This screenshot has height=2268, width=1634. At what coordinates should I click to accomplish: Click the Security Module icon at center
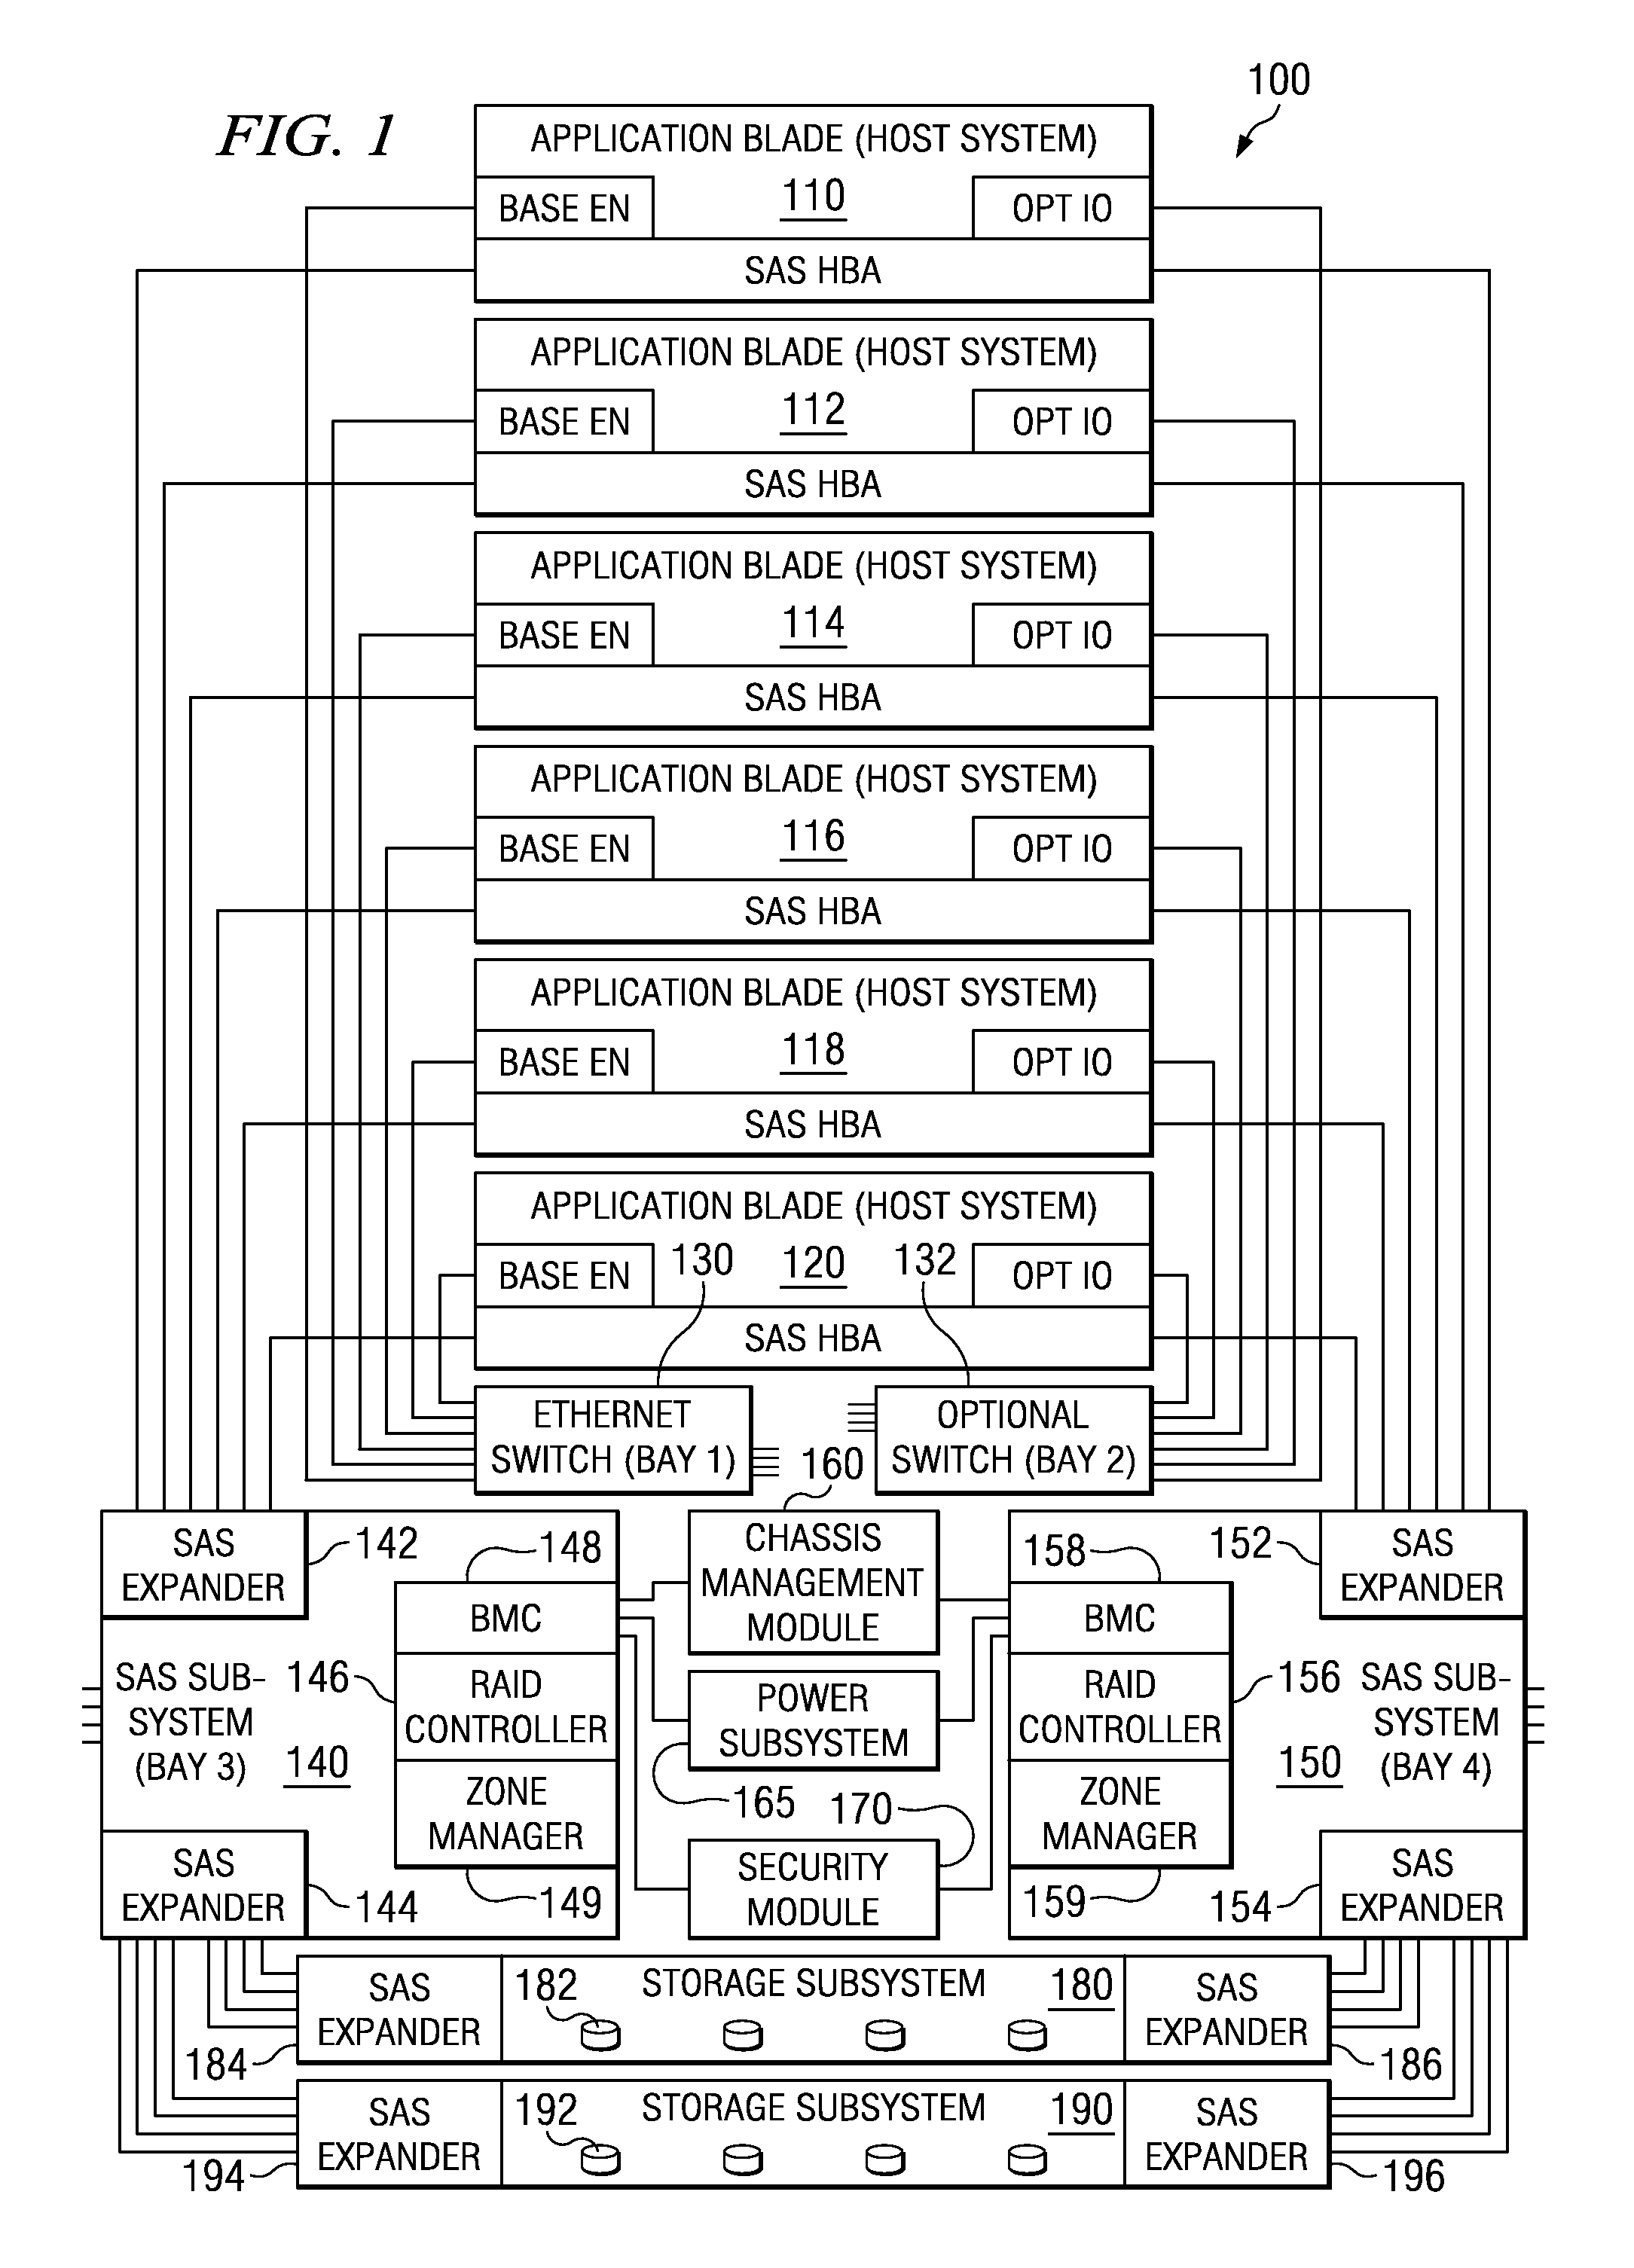pyautogui.click(x=817, y=1894)
